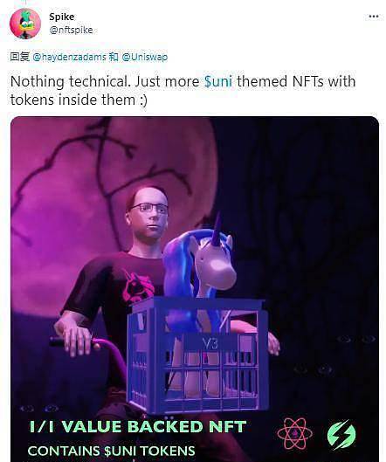
Task: Click 'CONTAINS $UNI TOKENS' caption text
Action: [112, 451]
